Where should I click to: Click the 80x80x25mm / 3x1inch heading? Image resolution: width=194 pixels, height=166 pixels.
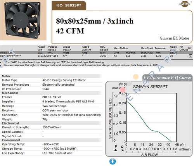pos(95,21)
